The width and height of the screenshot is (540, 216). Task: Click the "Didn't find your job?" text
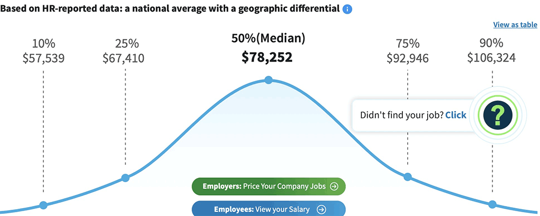[401, 115]
